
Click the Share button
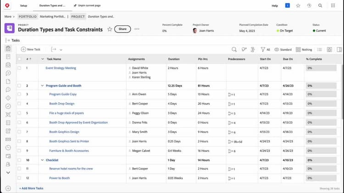(122, 29)
